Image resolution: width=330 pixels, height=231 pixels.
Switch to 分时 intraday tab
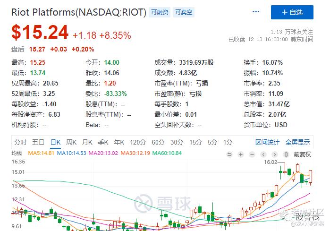click(20, 142)
